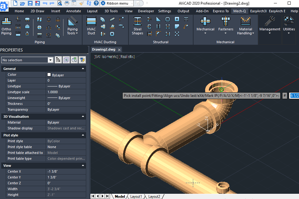Click the # snap toggle near command line
Viewport: 299px width, 199px height.
click(284, 95)
